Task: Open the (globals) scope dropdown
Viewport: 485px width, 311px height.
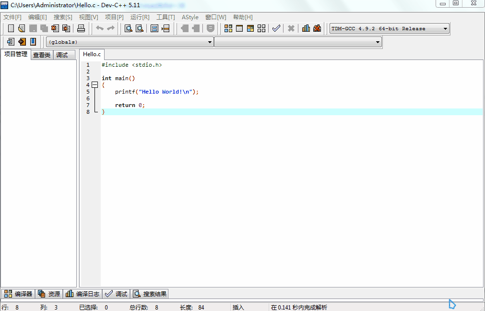Action: [x=130, y=42]
